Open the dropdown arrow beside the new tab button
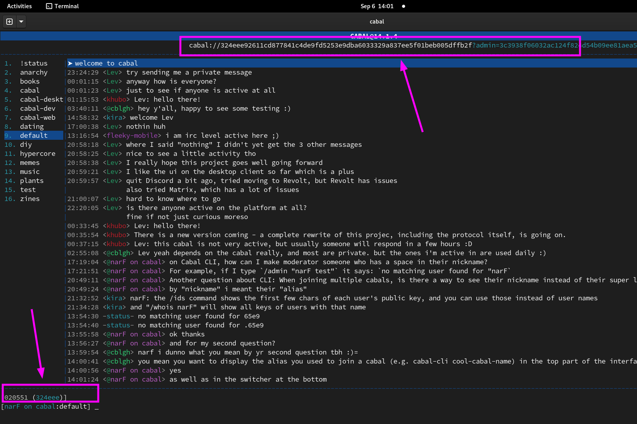The image size is (637, 424). [21, 22]
